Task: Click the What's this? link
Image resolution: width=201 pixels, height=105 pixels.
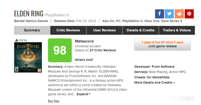Action: click(x=84, y=60)
